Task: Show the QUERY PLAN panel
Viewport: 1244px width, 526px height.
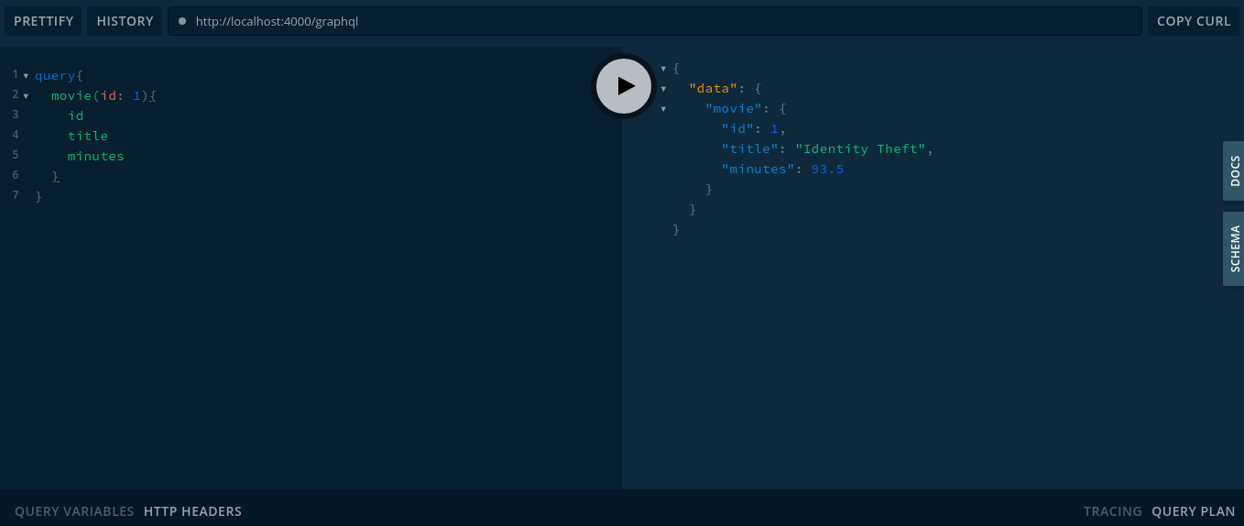Action: coord(1193,511)
